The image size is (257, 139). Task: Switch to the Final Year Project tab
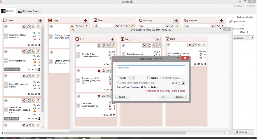[29, 11]
